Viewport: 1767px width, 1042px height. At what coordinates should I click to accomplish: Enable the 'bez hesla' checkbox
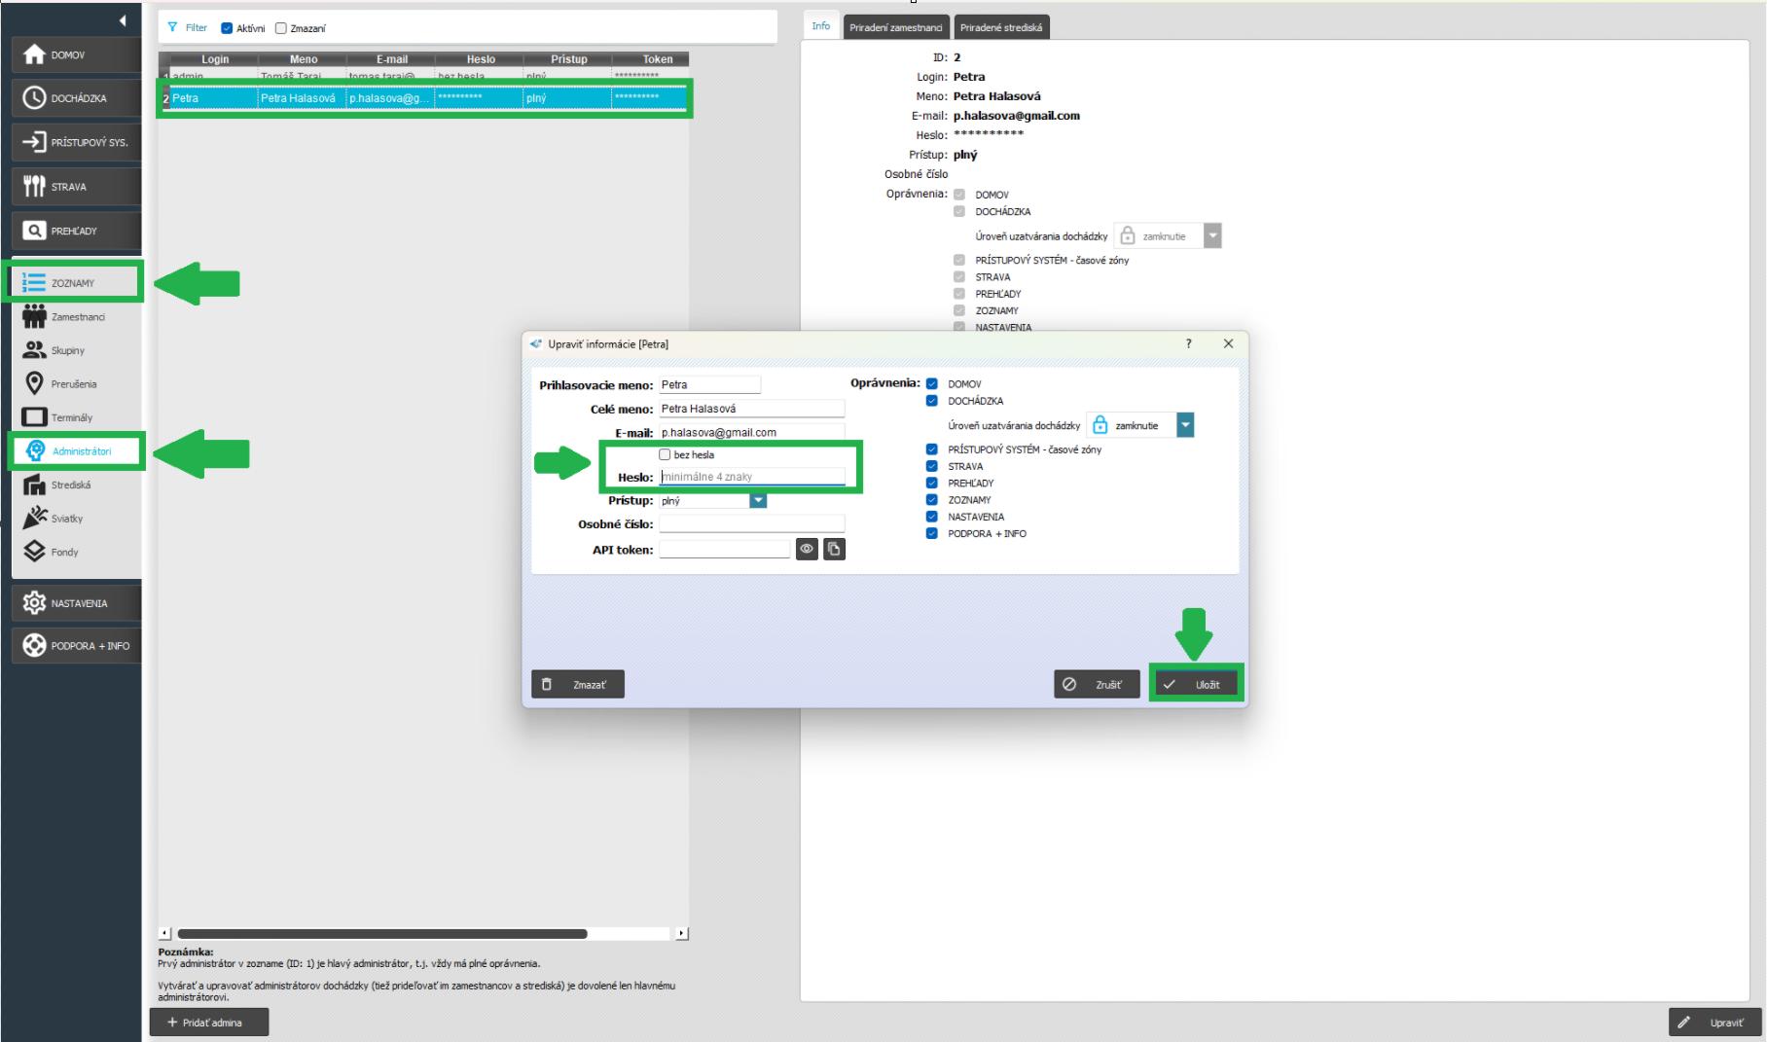(666, 454)
